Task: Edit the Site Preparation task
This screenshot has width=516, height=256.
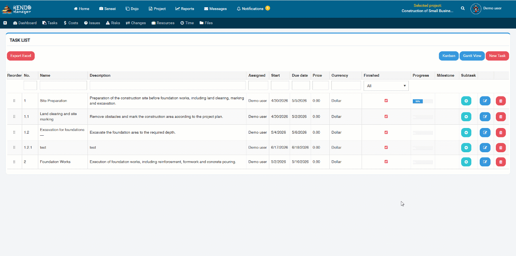Action: [x=485, y=101]
